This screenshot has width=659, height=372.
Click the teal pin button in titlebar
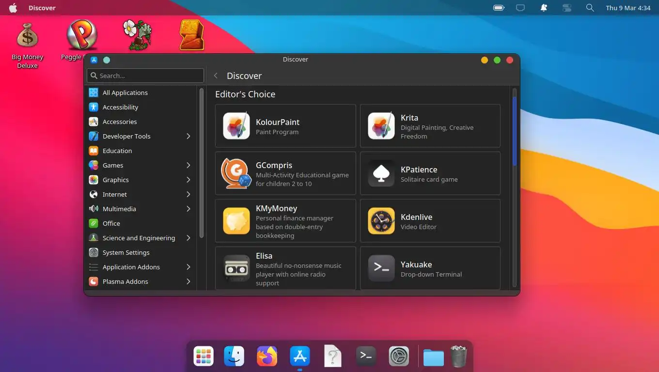[x=107, y=60]
